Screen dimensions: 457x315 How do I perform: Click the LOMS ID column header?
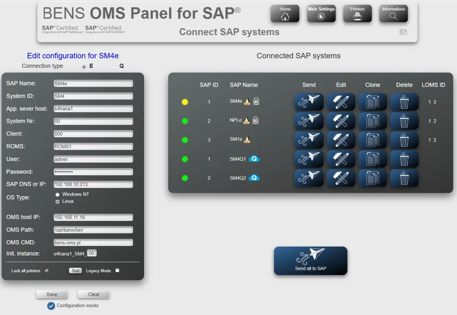point(433,85)
